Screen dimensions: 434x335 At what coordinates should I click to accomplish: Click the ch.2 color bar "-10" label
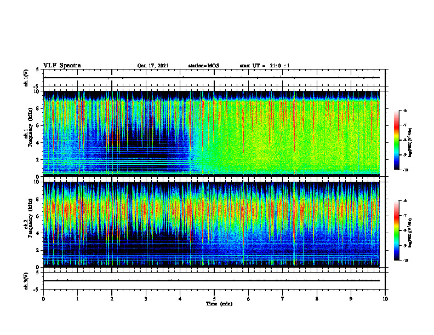point(406,261)
